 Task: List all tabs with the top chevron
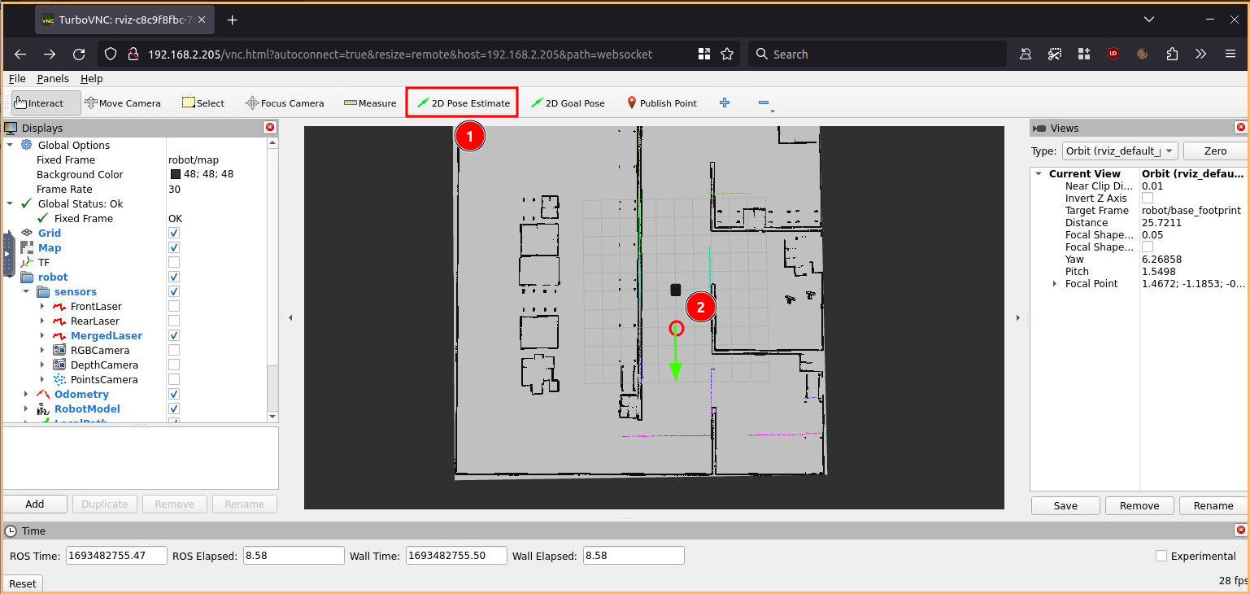(x=1148, y=20)
